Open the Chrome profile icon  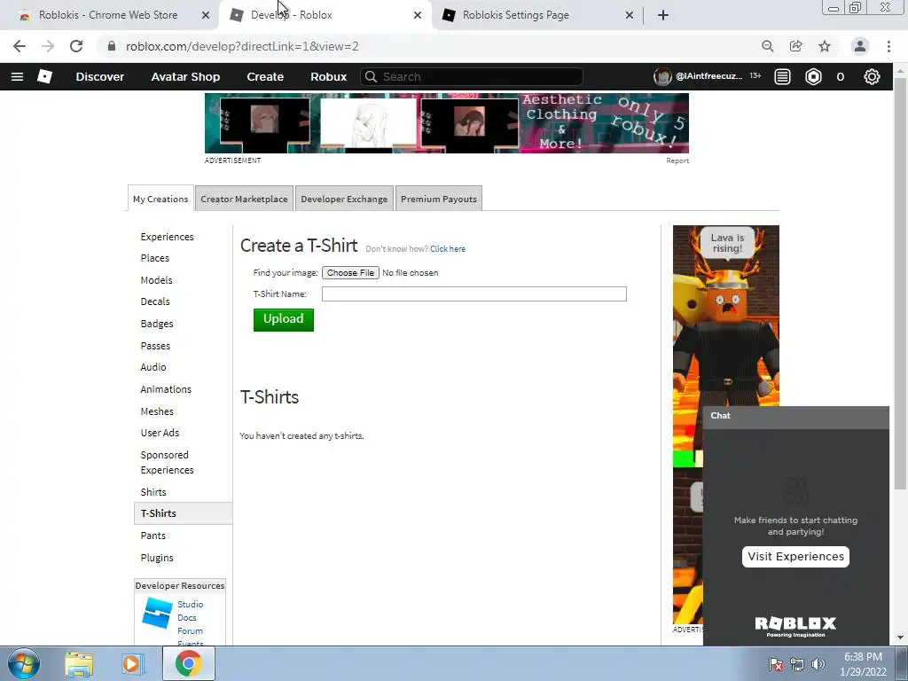860,46
